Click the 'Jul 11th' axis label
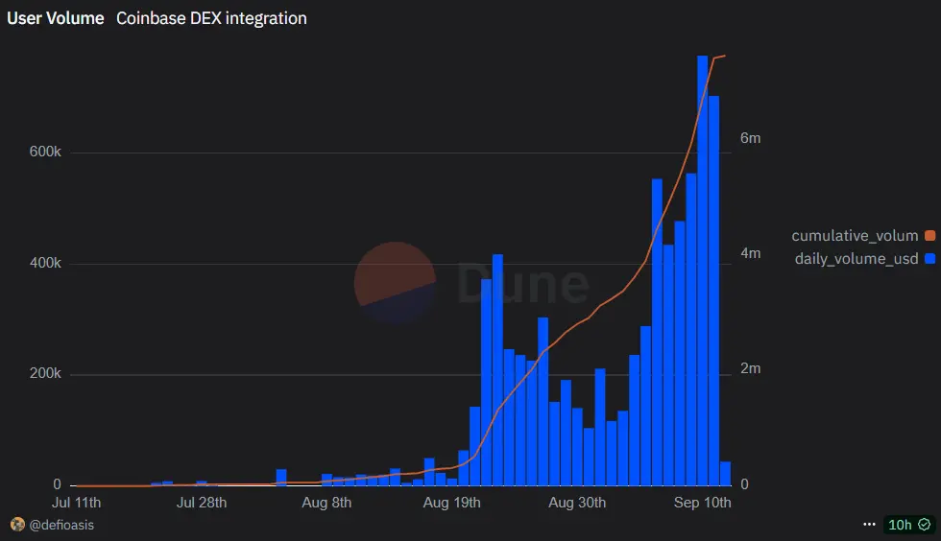The height and width of the screenshot is (541, 941). [76, 503]
